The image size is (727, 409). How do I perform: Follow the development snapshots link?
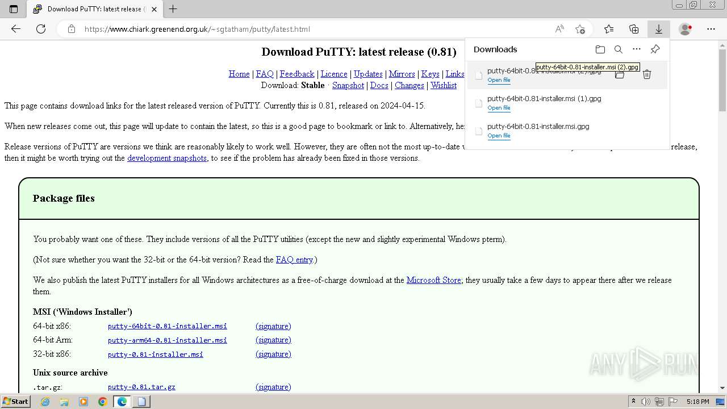[167, 158]
